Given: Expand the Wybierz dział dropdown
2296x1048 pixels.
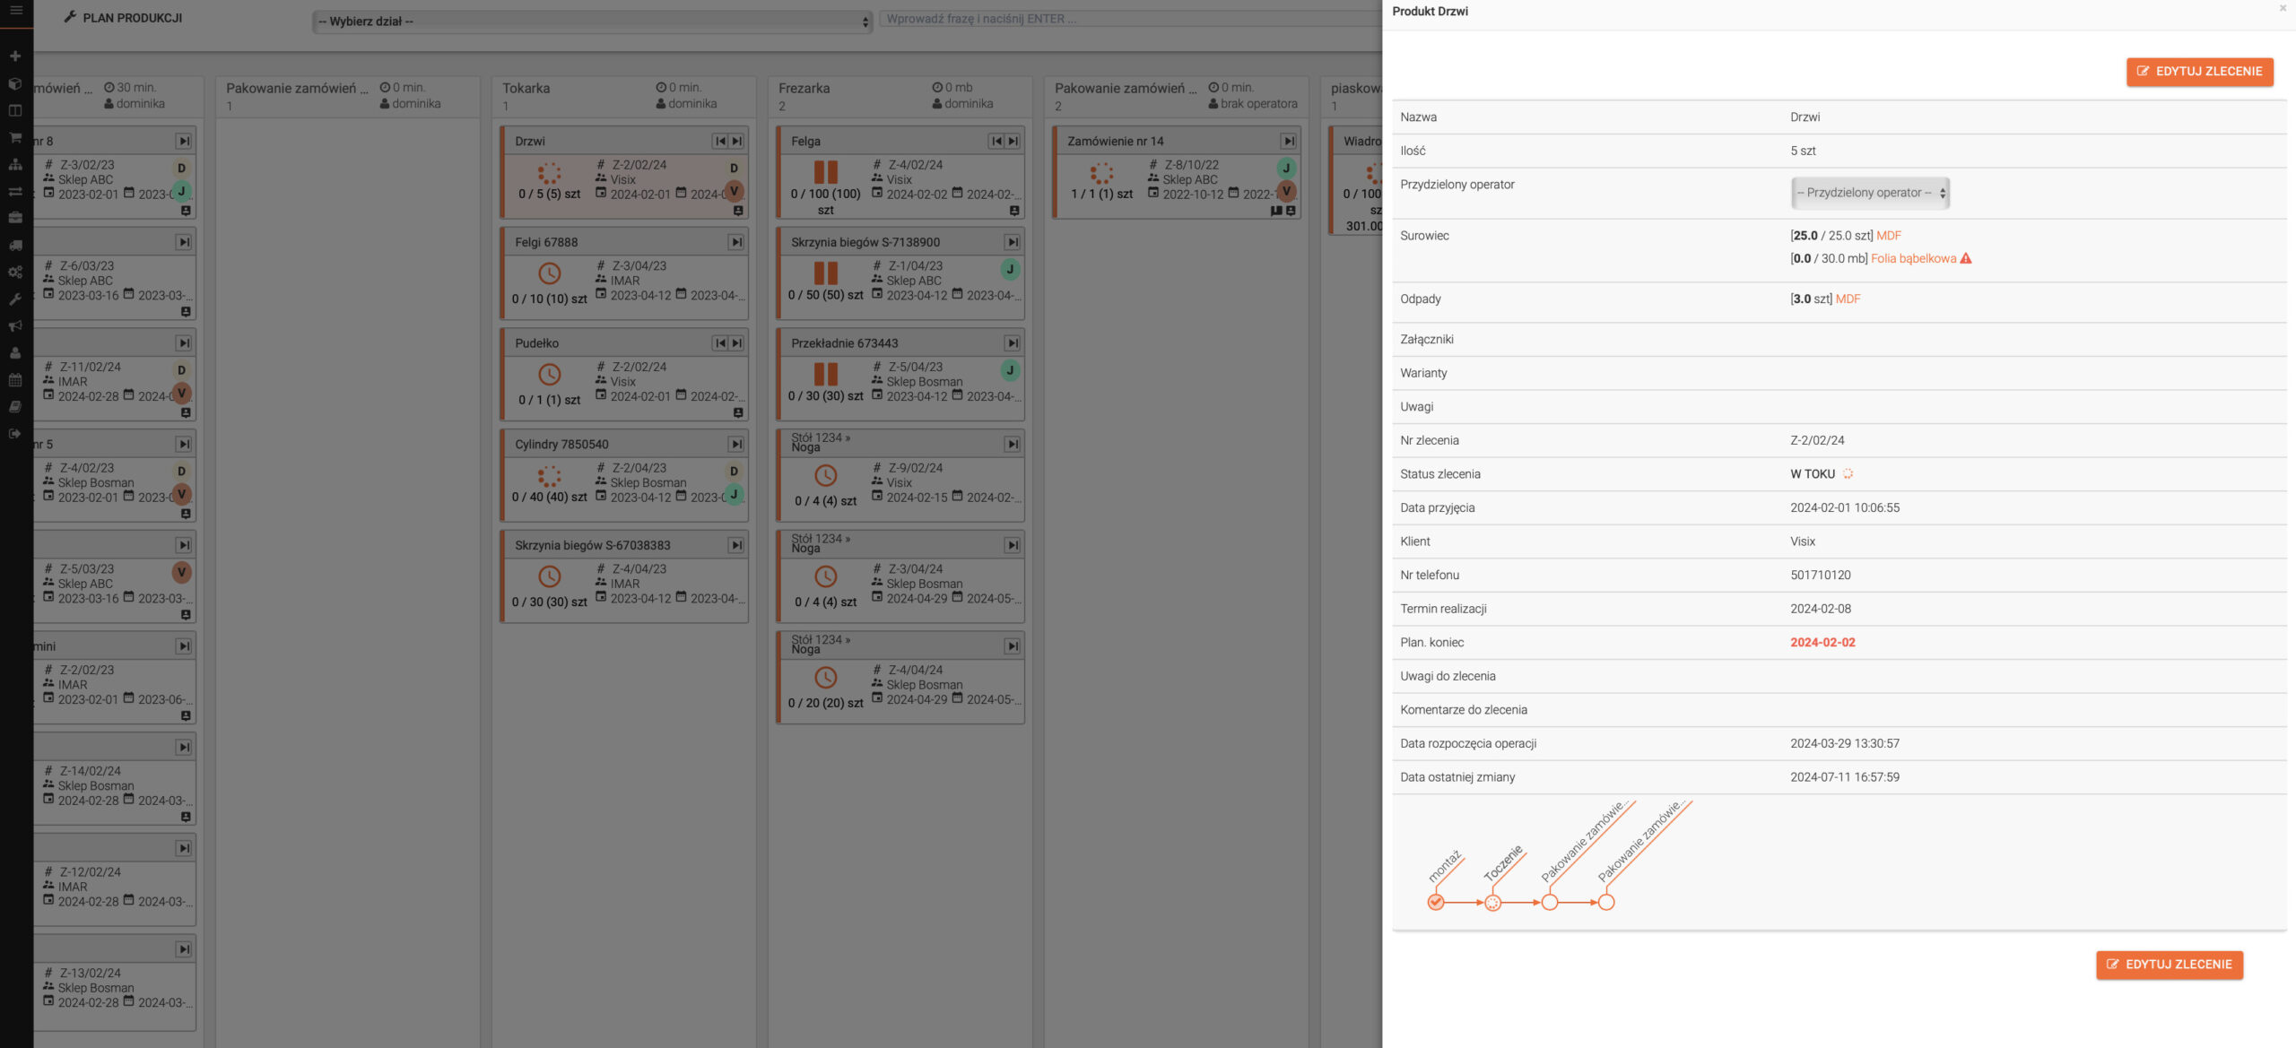Looking at the screenshot, I should 593,22.
